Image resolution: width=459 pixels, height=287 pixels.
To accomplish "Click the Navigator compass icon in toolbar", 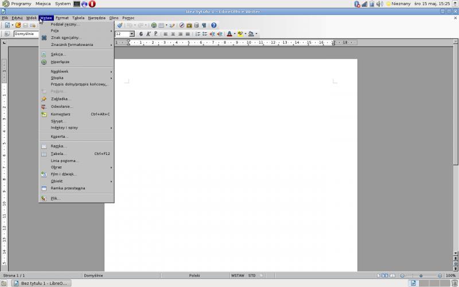I will coord(181,25).
